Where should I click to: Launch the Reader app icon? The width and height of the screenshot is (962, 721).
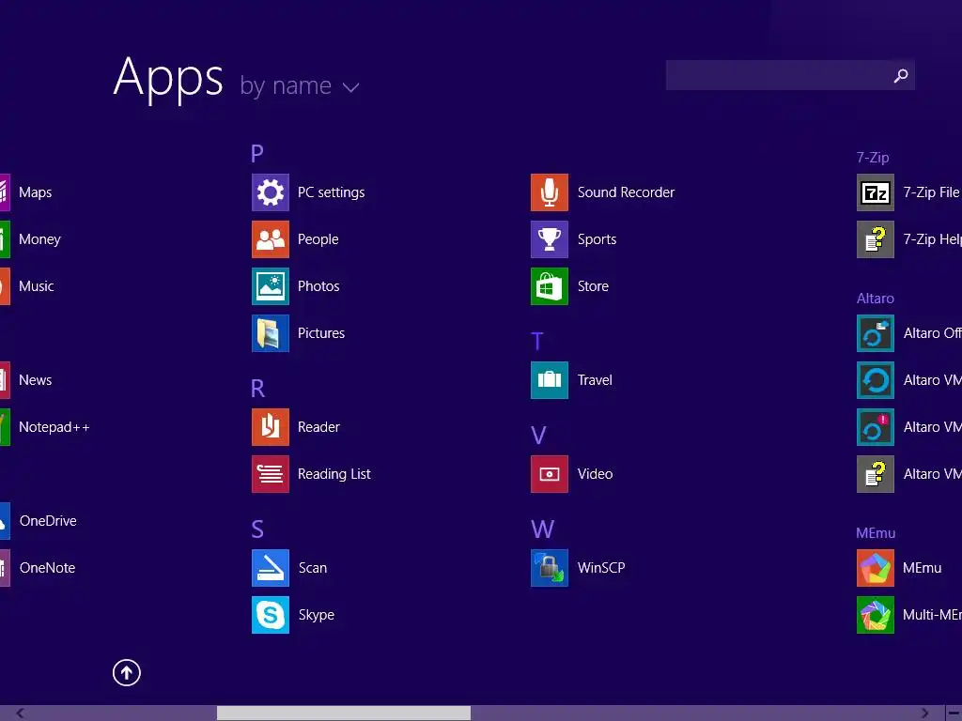pos(270,427)
